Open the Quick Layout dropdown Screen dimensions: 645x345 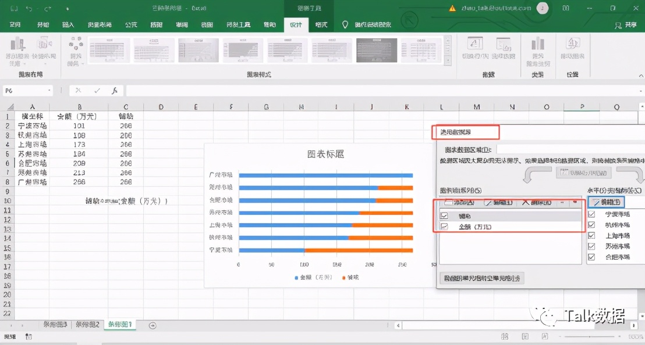44,51
